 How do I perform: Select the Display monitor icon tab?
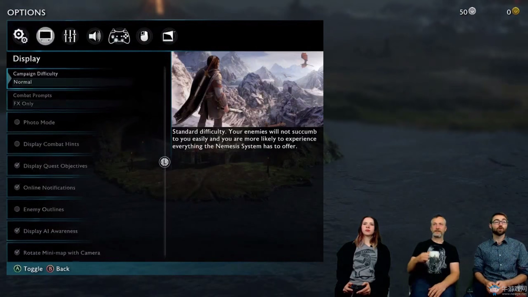[x=45, y=36]
